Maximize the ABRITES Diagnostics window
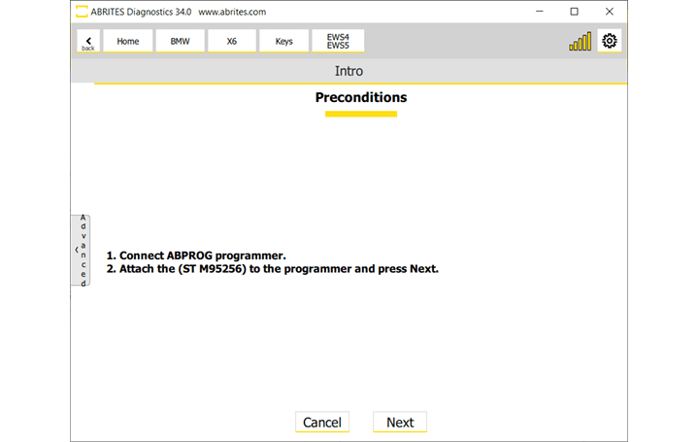 tap(574, 12)
